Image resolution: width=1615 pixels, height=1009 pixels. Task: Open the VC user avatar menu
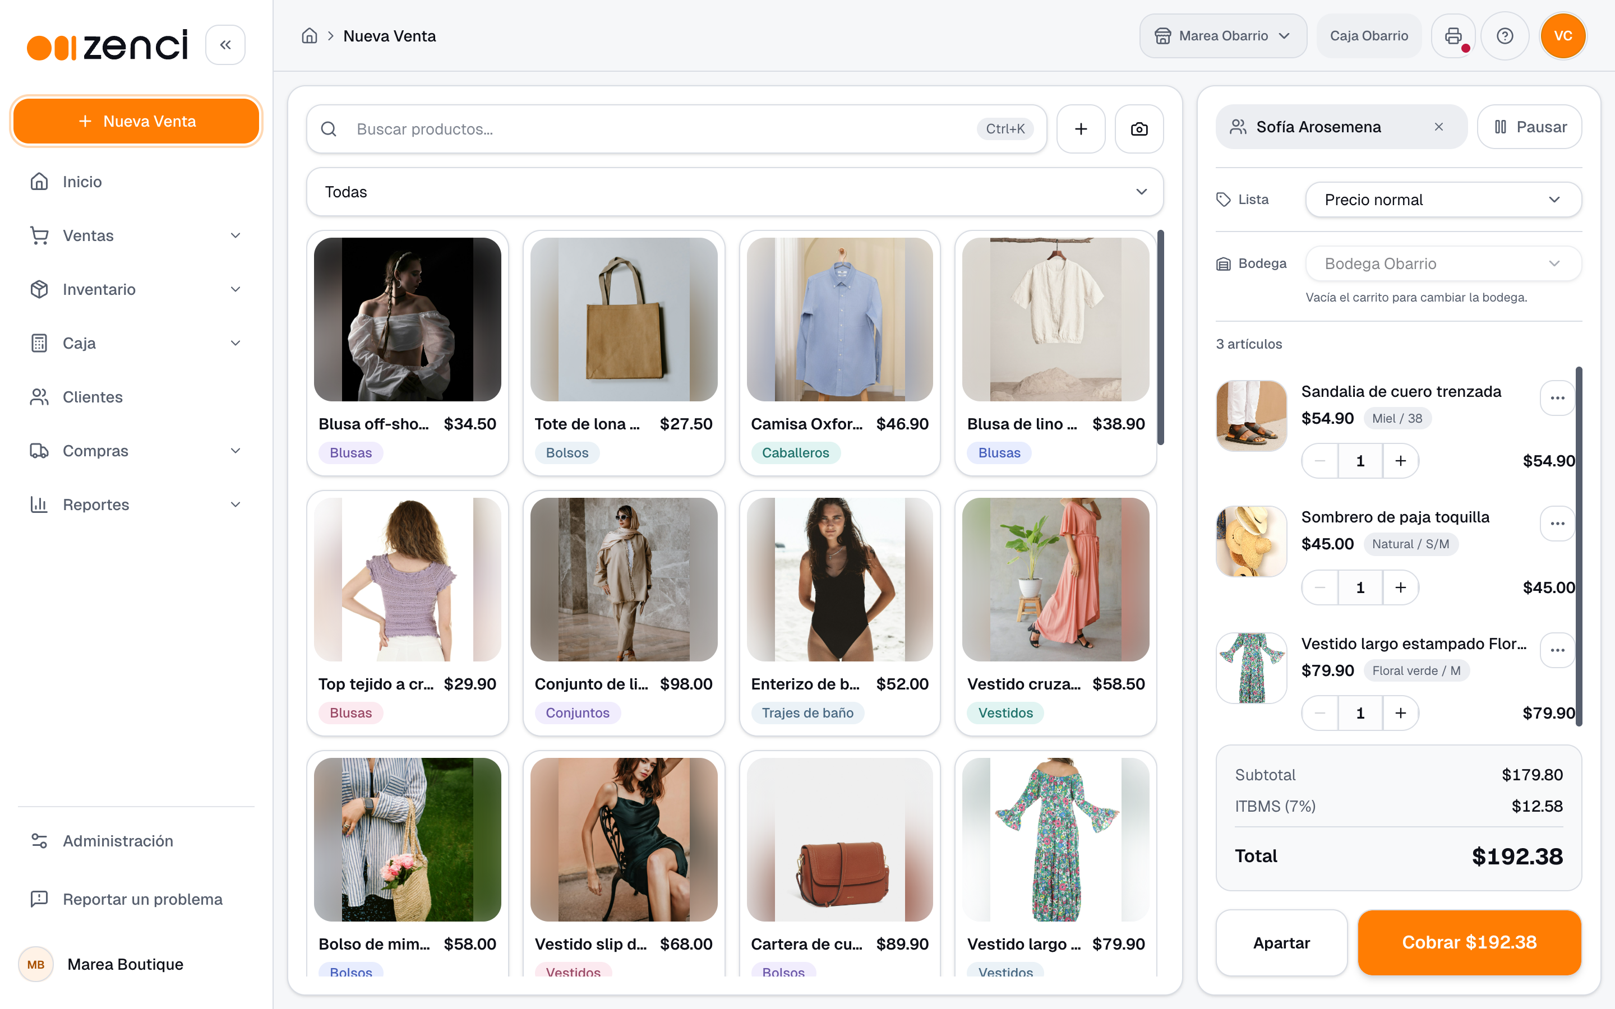coord(1562,36)
